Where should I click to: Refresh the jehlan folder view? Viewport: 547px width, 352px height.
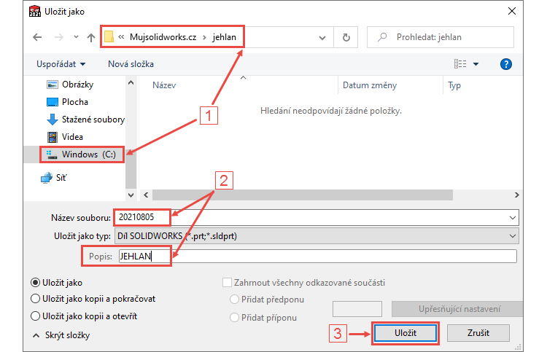(346, 37)
